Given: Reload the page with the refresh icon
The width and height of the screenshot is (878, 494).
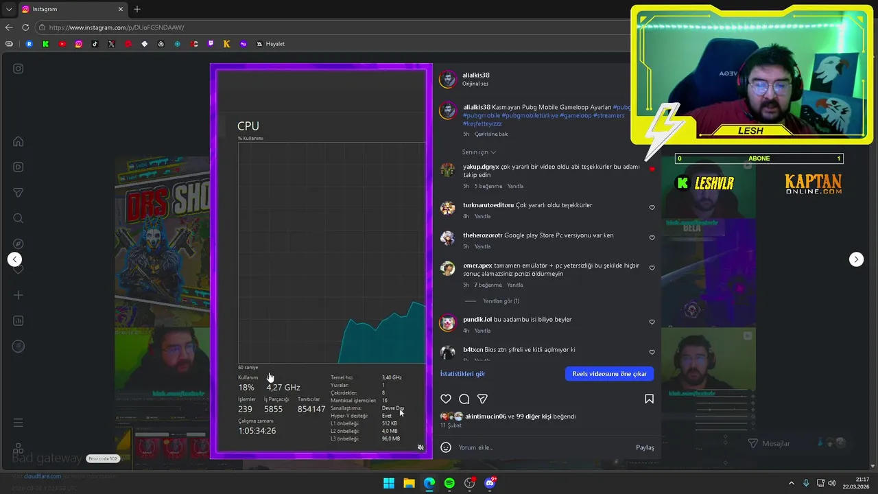Looking at the screenshot, I should pos(25,27).
